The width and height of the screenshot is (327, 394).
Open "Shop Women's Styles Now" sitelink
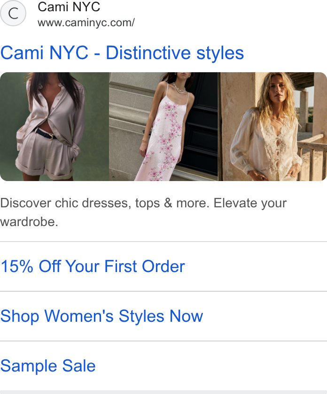101,316
